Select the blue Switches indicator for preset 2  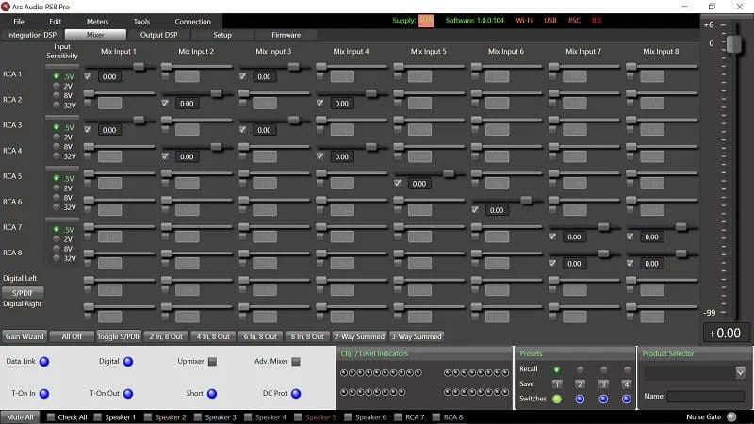pyautogui.click(x=580, y=399)
